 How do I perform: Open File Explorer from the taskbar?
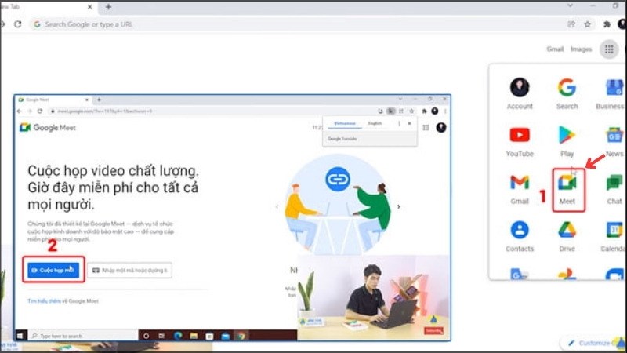tap(194, 336)
